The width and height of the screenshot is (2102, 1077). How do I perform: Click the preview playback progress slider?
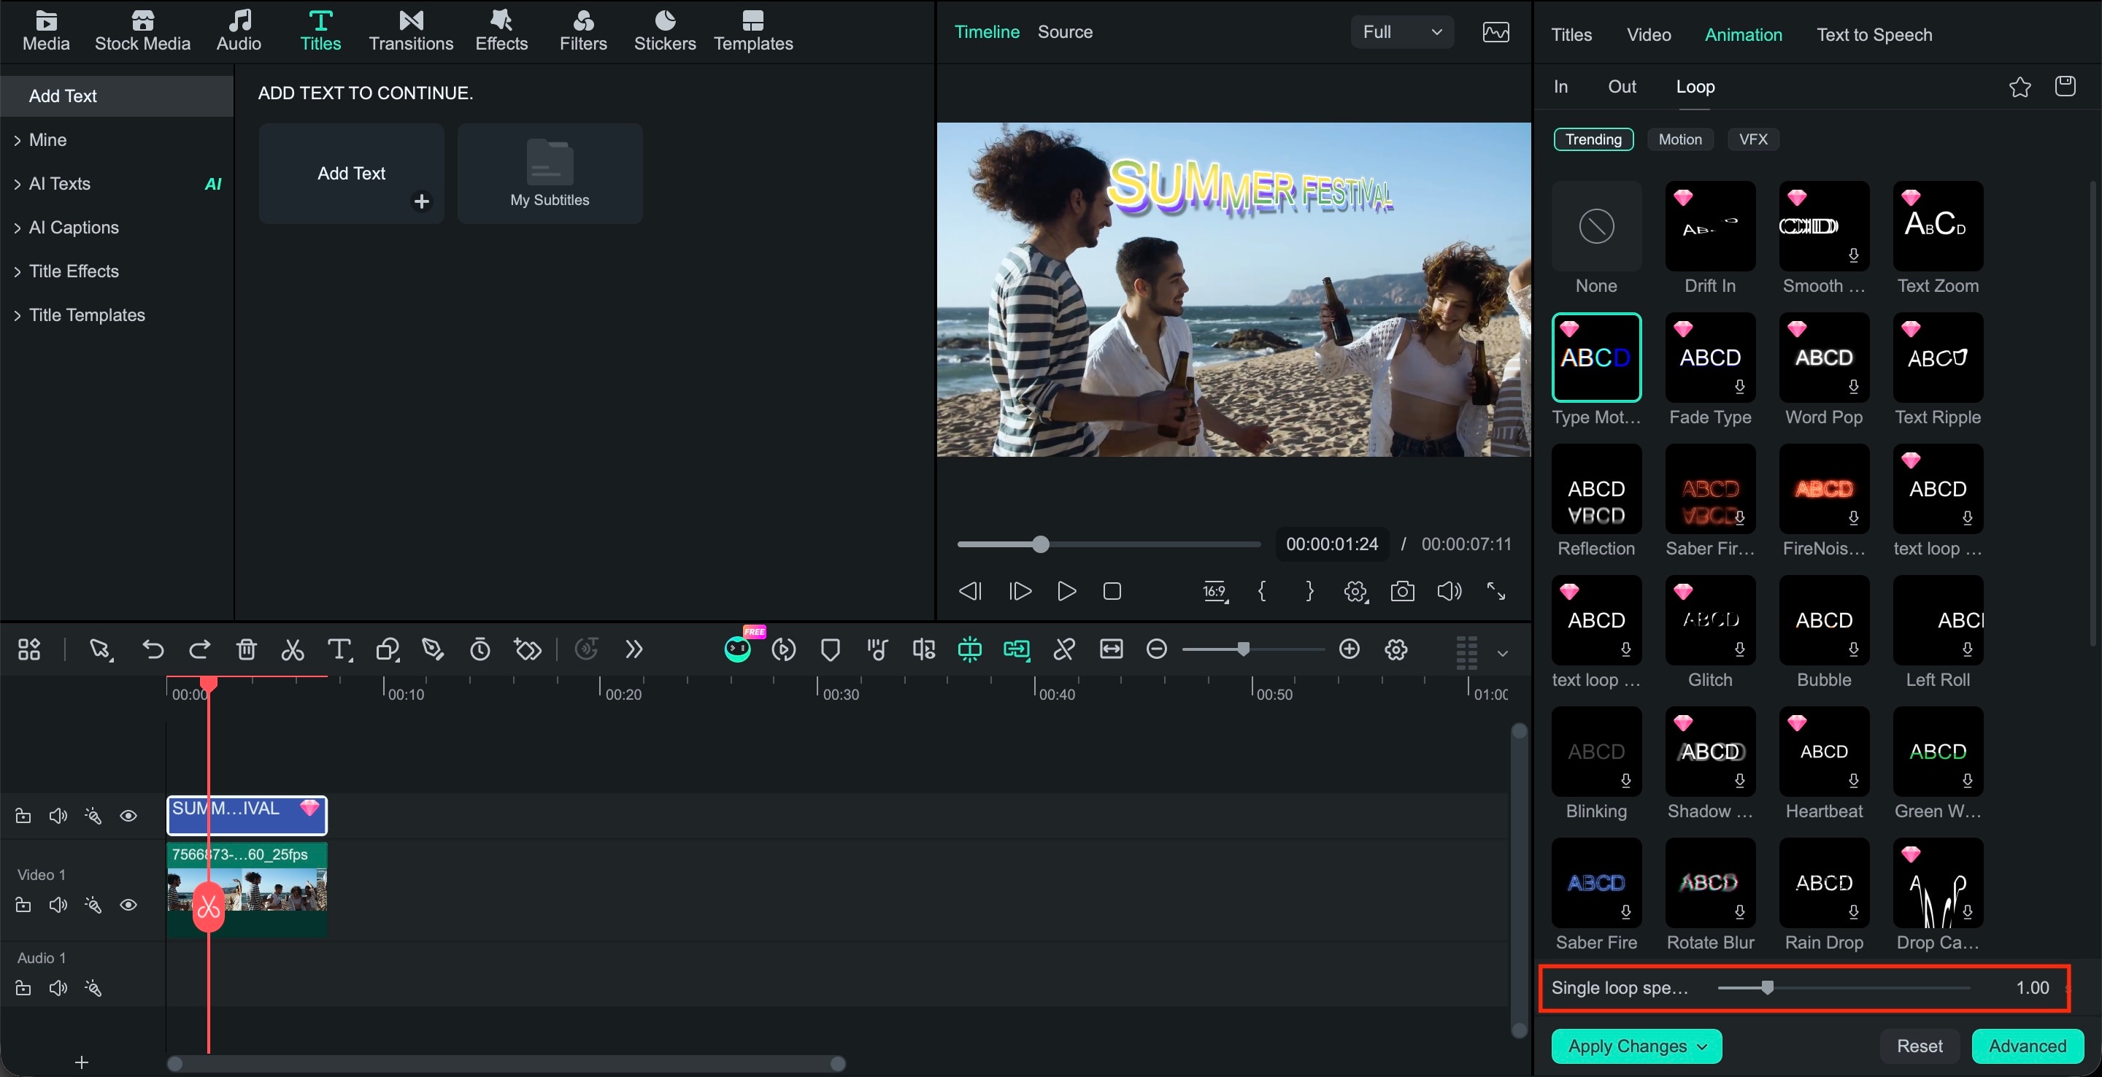1108,544
